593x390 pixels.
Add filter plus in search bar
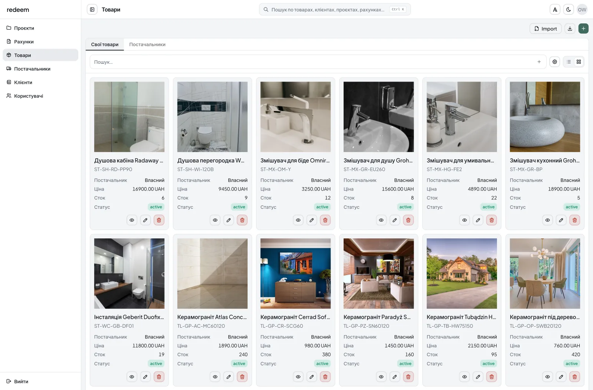coord(539,62)
